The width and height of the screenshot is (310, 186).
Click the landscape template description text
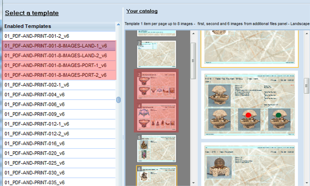click(x=217, y=24)
